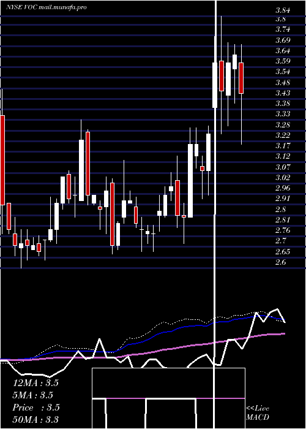Select the 50MA : 3.3 readout
Viewport: 306px width, 429px height.
[x=35, y=419]
